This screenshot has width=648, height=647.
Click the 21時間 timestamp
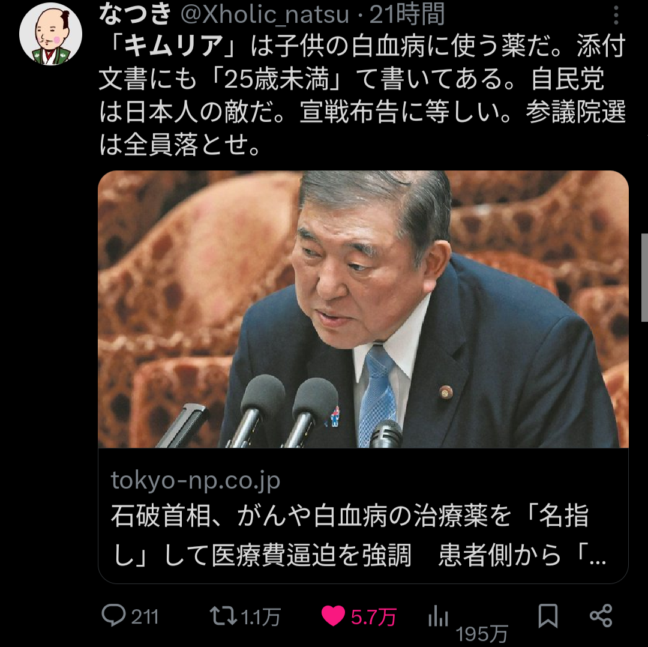click(x=407, y=14)
